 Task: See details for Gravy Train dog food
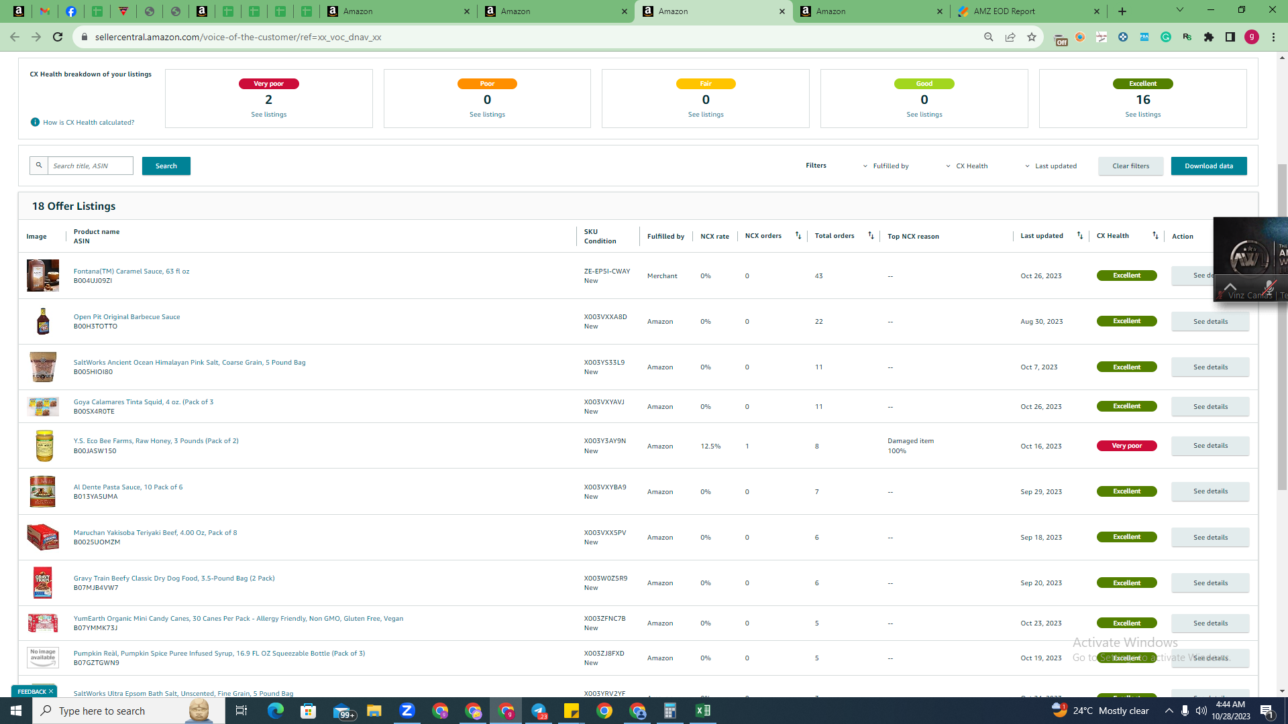pyautogui.click(x=1210, y=583)
